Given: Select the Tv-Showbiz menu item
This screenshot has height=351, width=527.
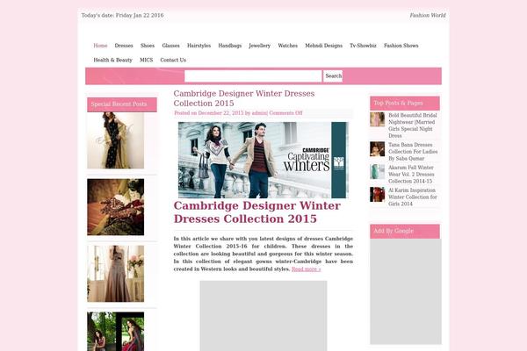Looking at the screenshot, I should point(363,46).
